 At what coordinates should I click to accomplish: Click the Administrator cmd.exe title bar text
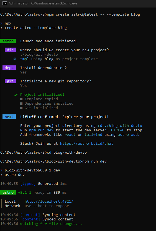[43, 3]
